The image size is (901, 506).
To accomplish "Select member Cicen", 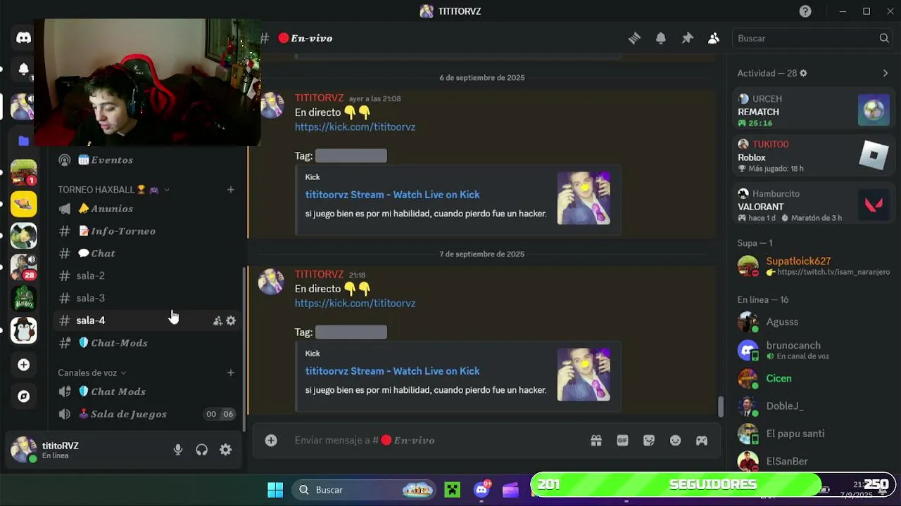I will [x=813, y=378].
